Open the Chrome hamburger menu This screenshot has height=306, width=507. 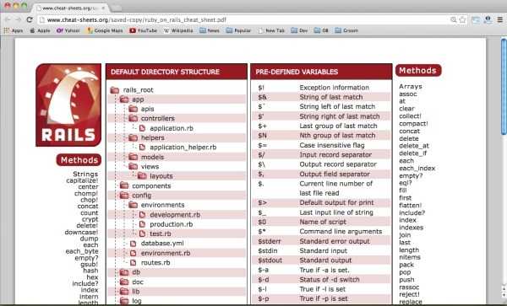point(500,19)
